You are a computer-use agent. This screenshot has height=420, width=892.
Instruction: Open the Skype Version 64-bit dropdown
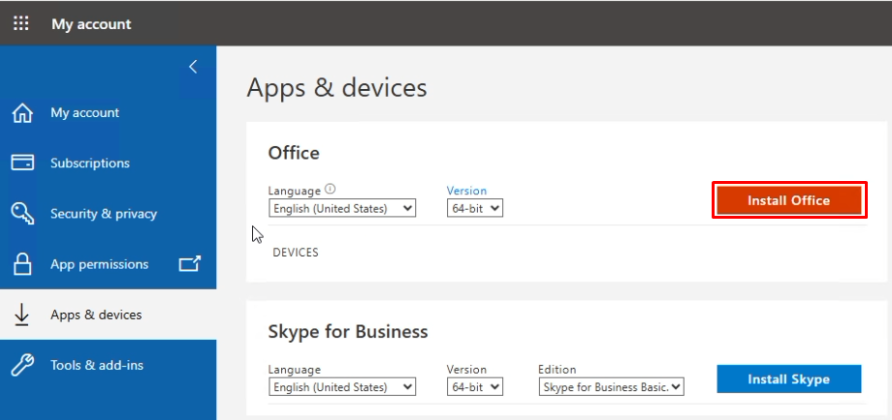pyautogui.click(x=475, y=387)
